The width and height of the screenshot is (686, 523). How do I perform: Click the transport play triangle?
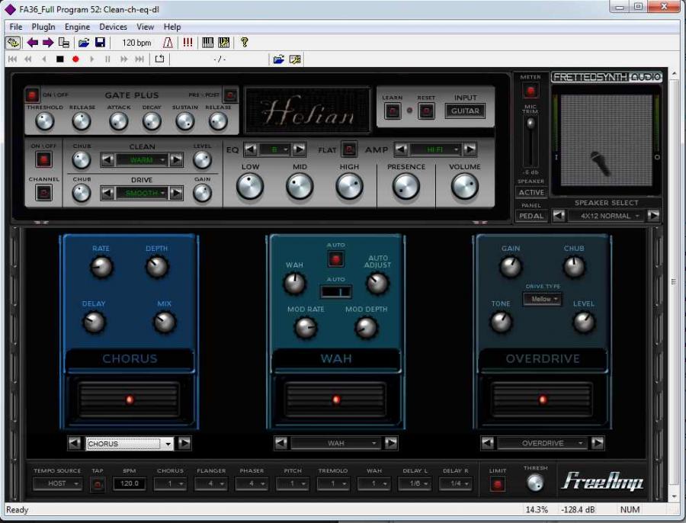(x=91, y=59)
